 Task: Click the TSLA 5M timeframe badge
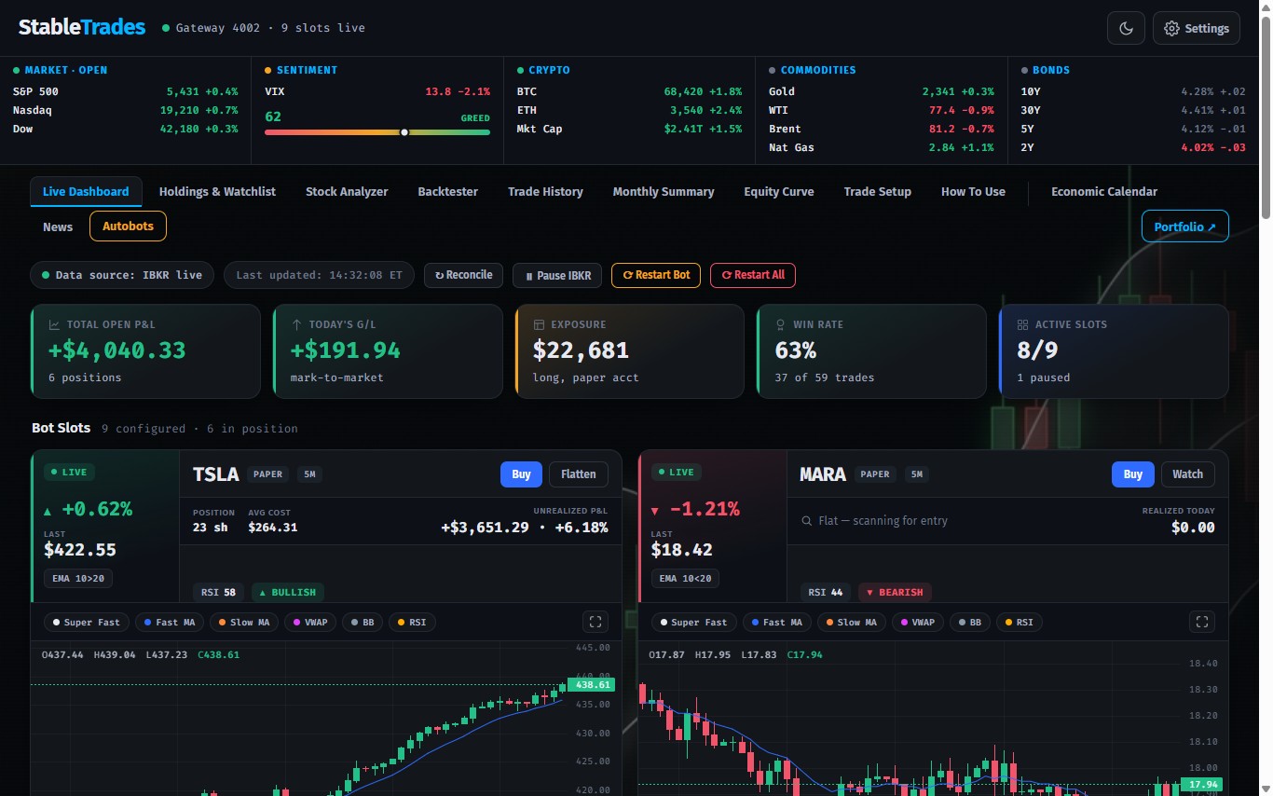[x=309, y=474]
